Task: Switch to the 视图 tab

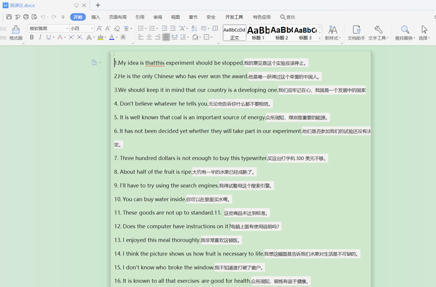Action: [x=176, y=17]
